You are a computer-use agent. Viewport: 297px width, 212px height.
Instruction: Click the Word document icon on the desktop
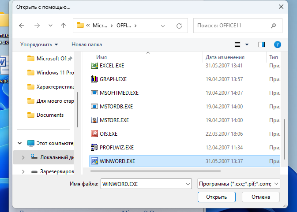coord(4,65)
